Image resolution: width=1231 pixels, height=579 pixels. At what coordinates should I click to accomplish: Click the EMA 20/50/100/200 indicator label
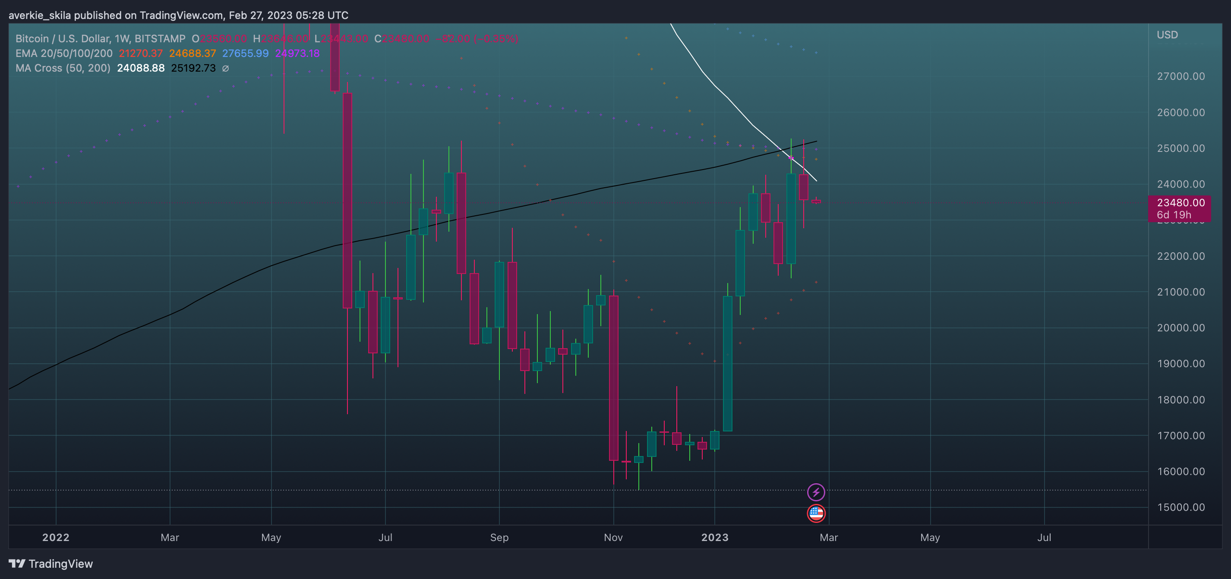64,53
